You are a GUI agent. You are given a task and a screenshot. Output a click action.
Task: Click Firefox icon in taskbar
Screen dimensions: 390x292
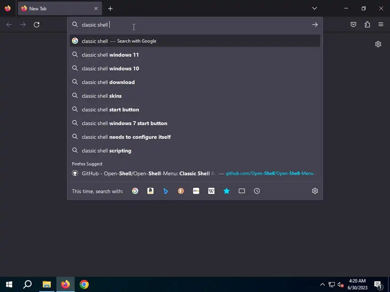tap(66, 284)
